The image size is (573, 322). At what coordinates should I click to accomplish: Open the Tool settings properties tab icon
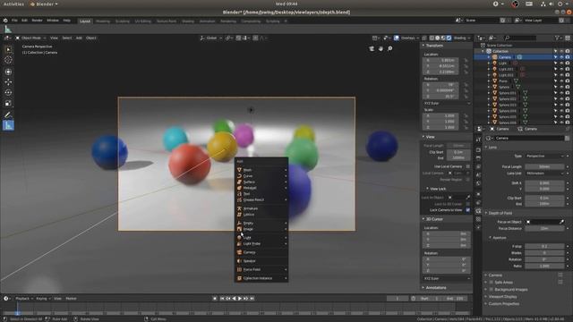478,140
